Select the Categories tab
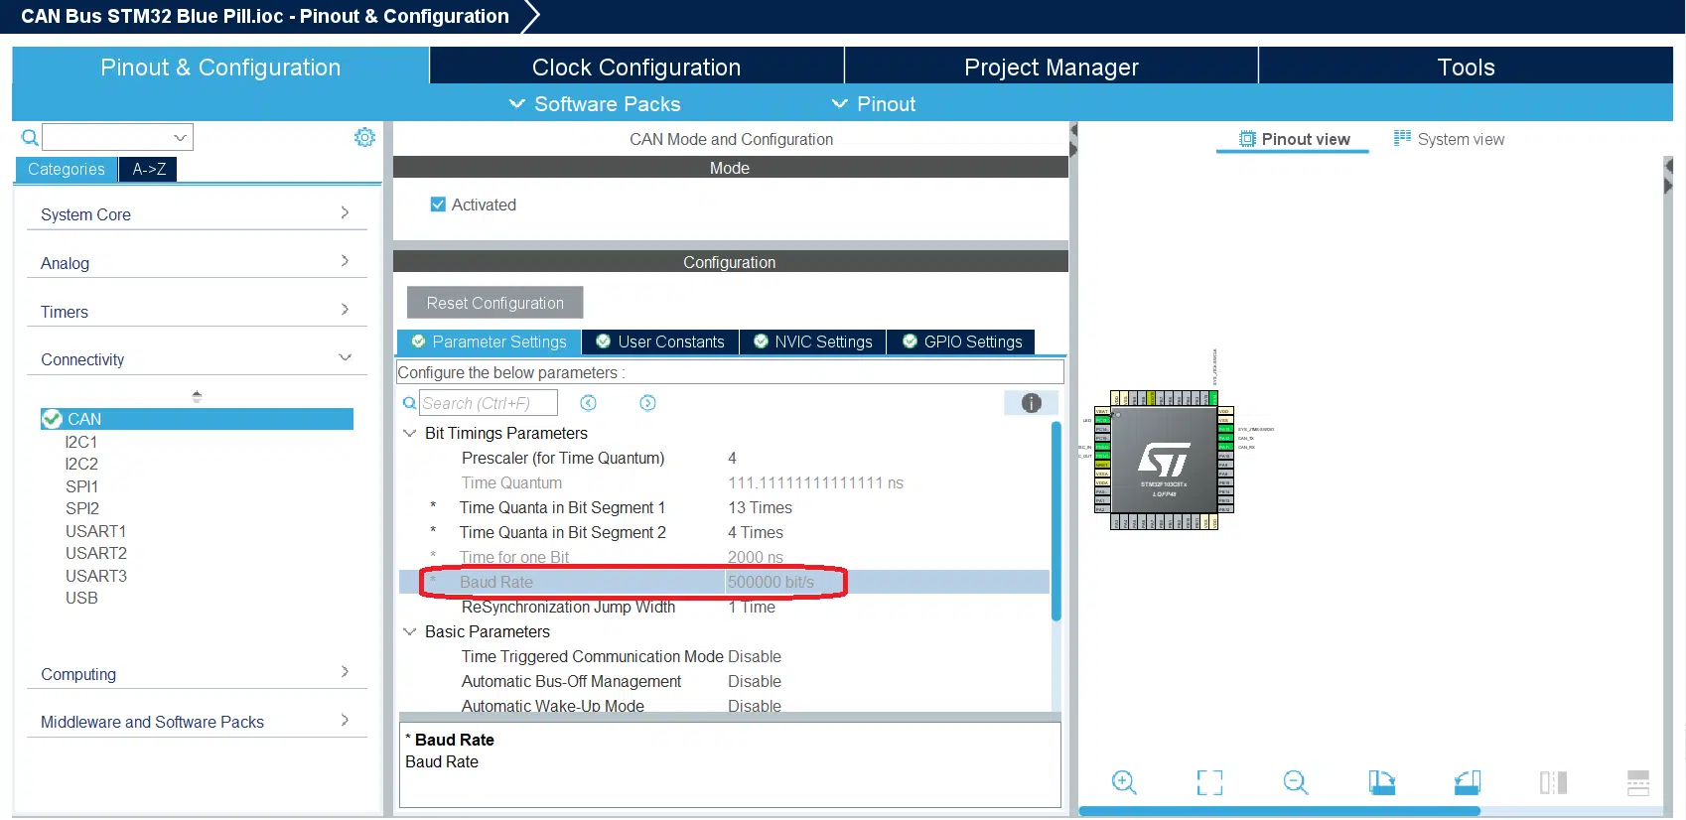Screen dimensions: 1686x820 point(67,169)
